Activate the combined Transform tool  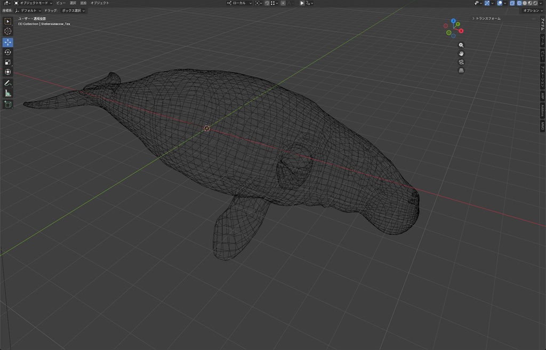[x=7, y=72]
